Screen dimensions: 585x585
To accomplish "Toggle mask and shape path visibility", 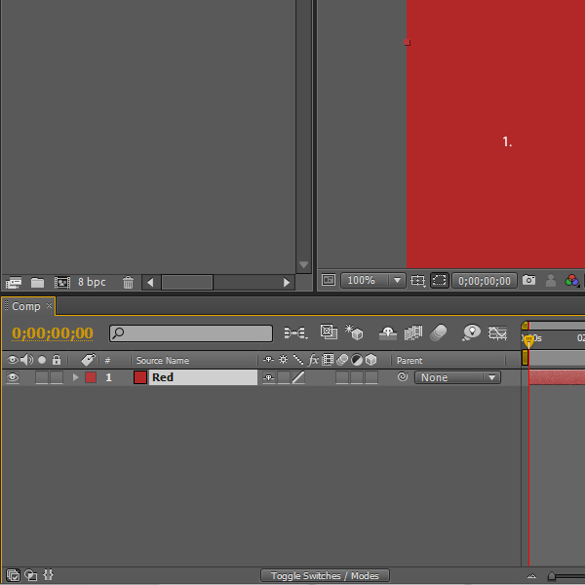I will (x=440, y=280).
